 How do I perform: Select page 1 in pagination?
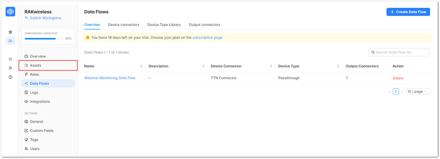(396, 91)
